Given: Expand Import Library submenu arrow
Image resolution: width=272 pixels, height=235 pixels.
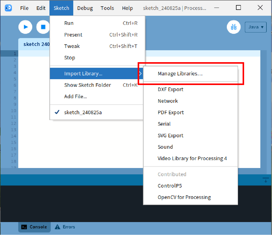Looking at the screenshot, I should click(140, 74).
